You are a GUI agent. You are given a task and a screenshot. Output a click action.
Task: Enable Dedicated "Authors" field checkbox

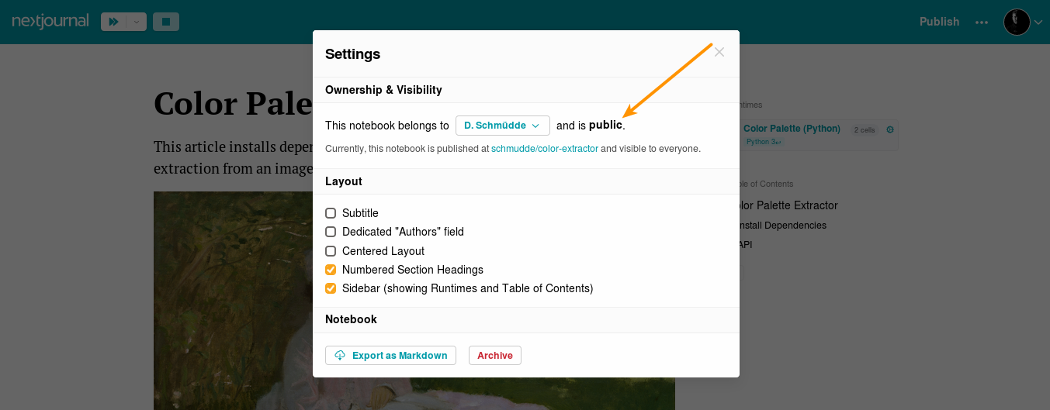pos(331,232)
